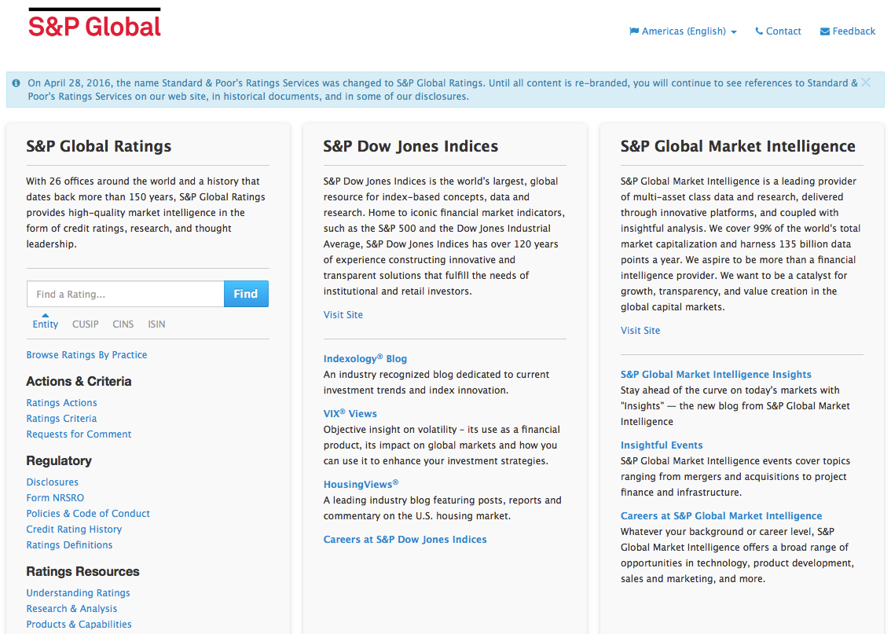The image size is (891, 634).
Task: Click the S&P Global Market Intelligence heading
Action: tap(738, 146)
